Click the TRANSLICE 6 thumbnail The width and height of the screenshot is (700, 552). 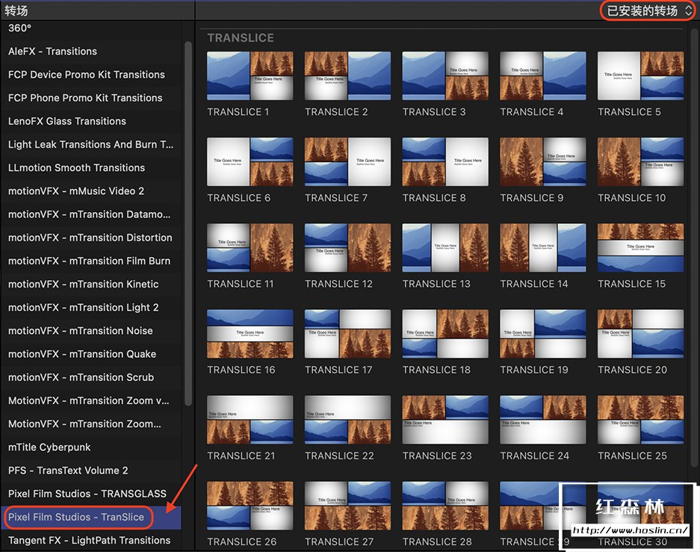(x=250, y=161)
